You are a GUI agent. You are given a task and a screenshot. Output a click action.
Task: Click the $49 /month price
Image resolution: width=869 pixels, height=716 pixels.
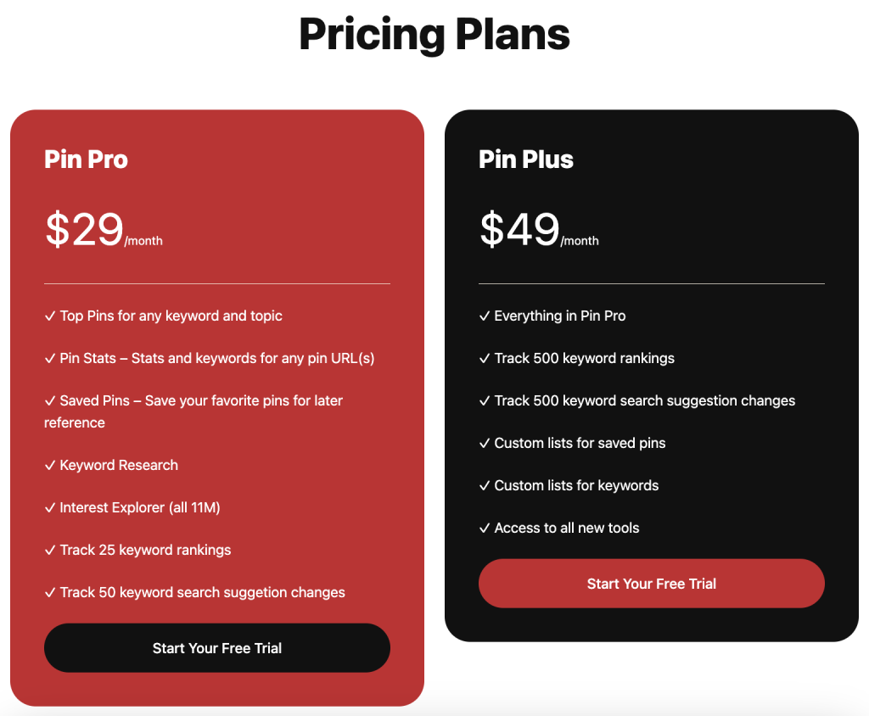(539, 229)
